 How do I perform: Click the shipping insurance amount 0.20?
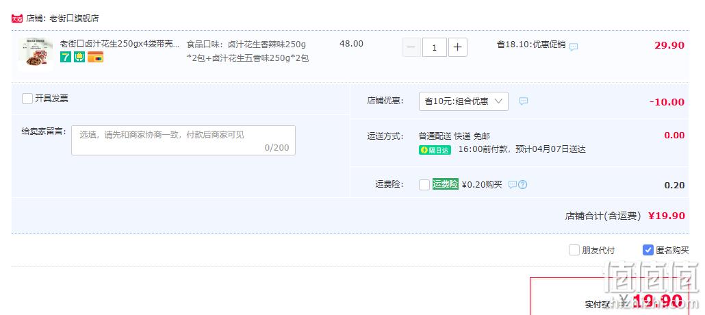click(674, 186)
